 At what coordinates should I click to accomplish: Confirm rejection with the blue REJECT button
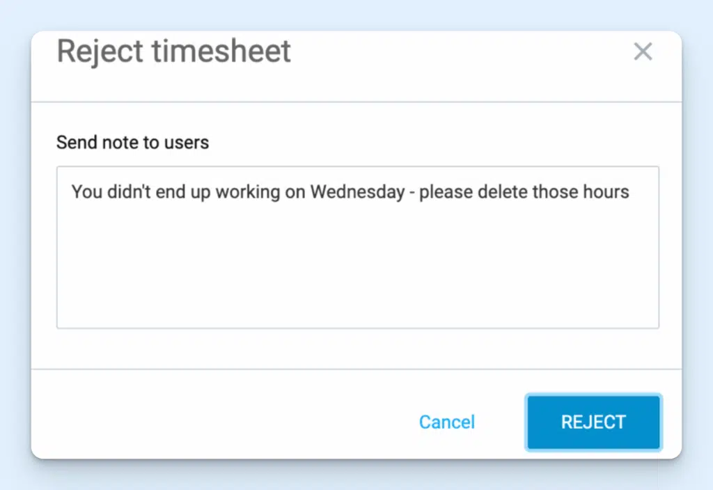[x=593, y=422]
